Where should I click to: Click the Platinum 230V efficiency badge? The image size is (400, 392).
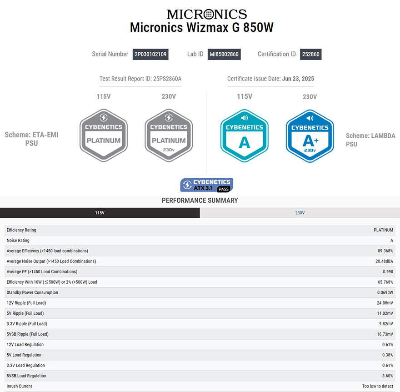[169, 135]
